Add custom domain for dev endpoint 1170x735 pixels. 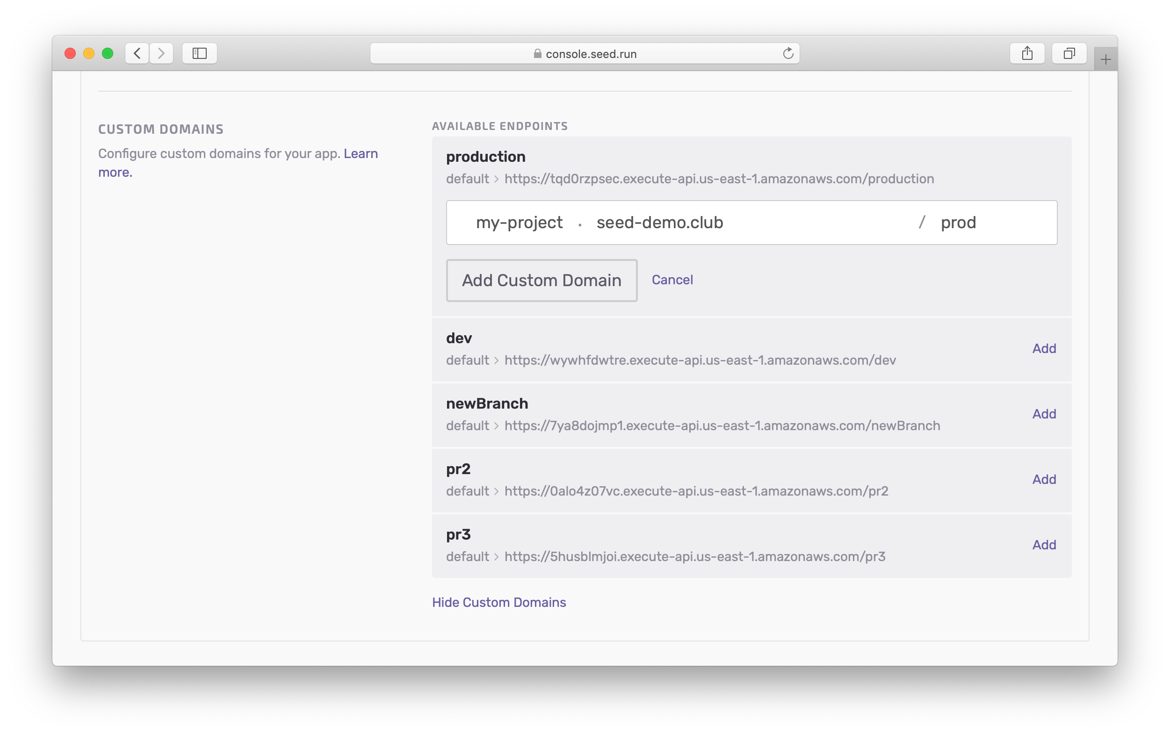[1044, 348]
